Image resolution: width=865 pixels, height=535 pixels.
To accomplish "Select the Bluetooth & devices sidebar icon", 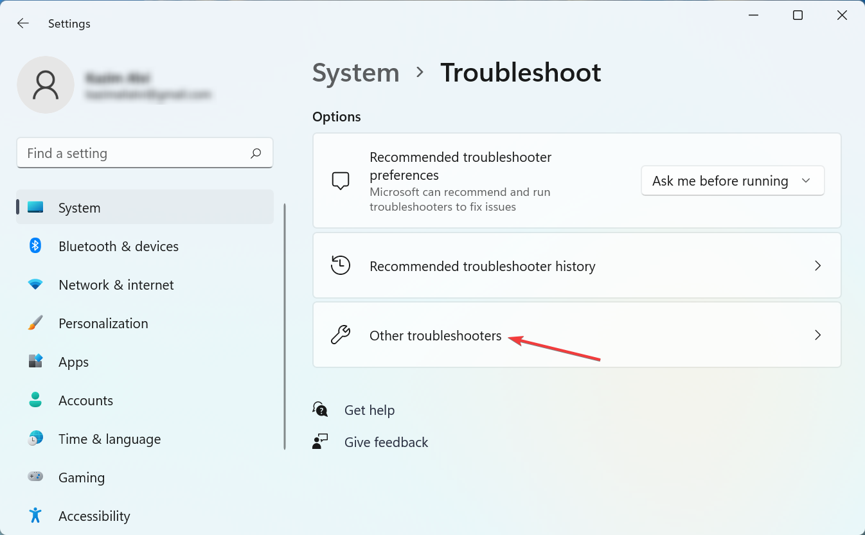I will point(34,246).
